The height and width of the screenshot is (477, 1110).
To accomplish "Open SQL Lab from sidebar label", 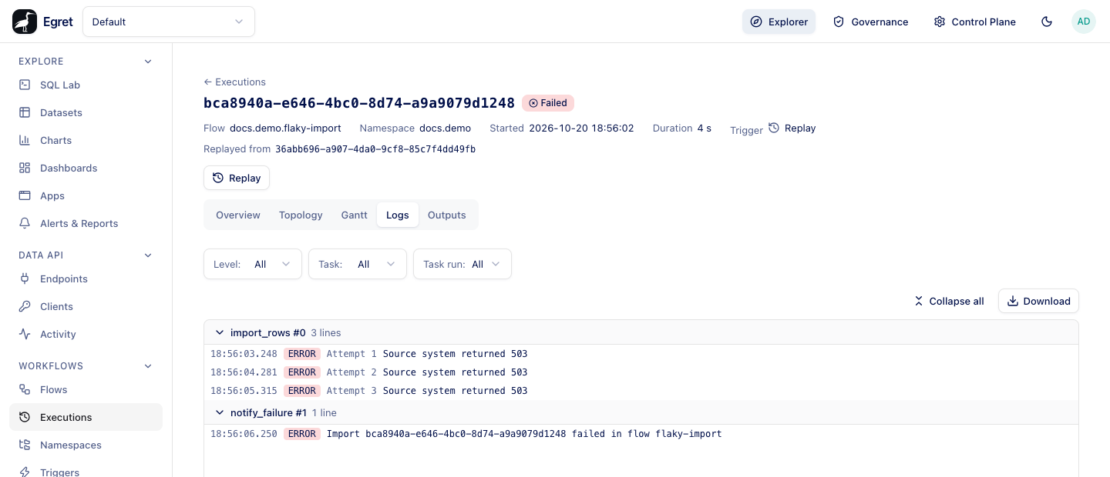I will 60,85.
